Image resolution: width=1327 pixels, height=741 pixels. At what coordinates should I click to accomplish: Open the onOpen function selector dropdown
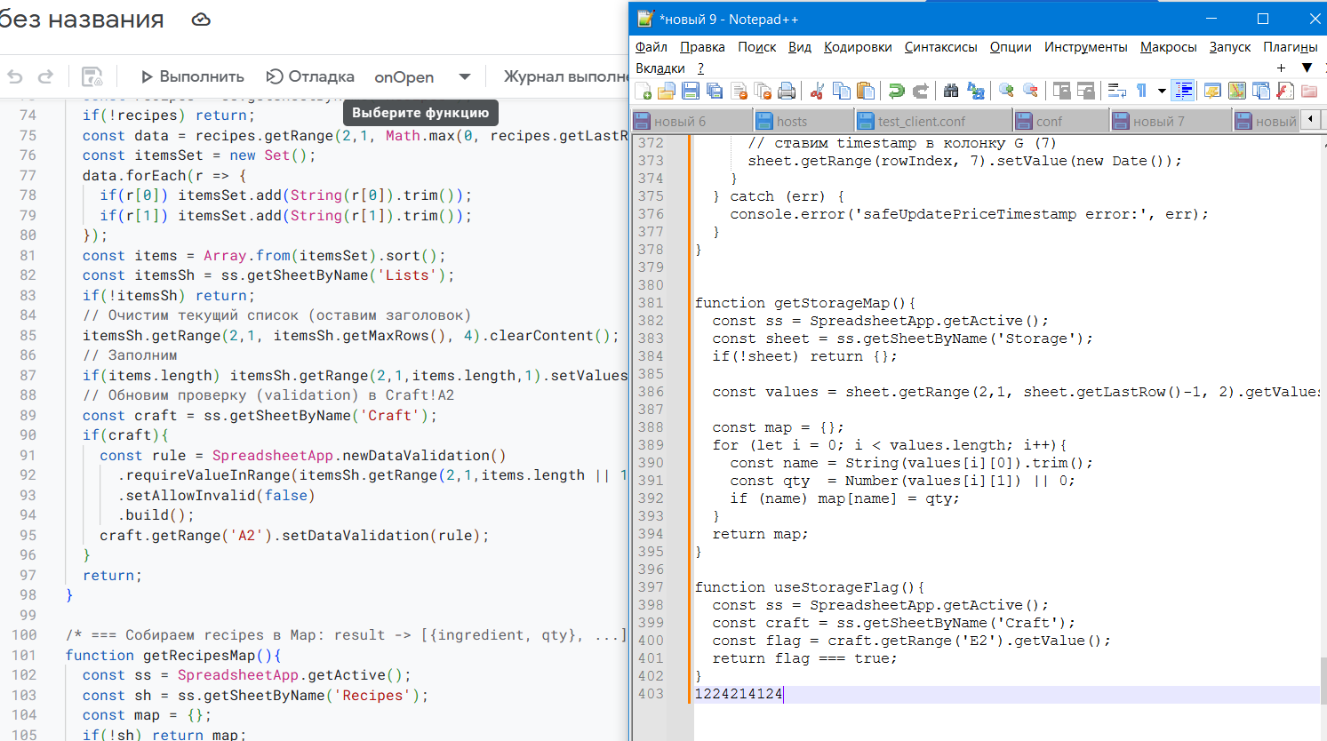point(464,77)
